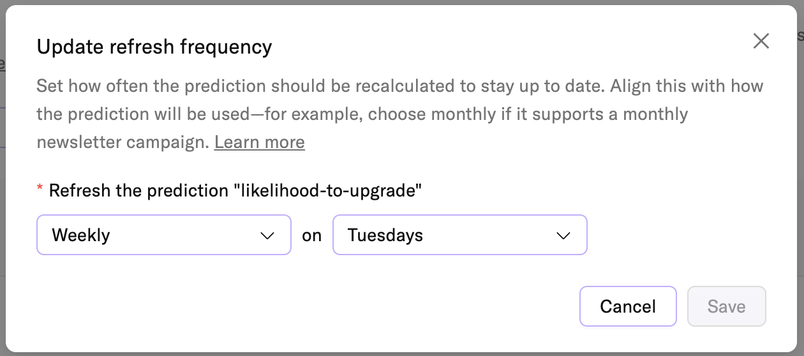Select the "Tuesdays" text in the day box
804x356 pixels.
click(x=385, y=235)
